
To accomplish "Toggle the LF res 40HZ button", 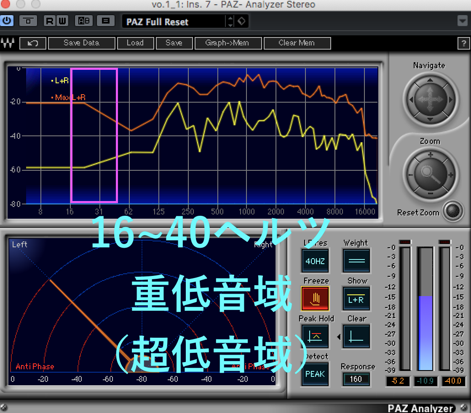I will coord(315,261).
